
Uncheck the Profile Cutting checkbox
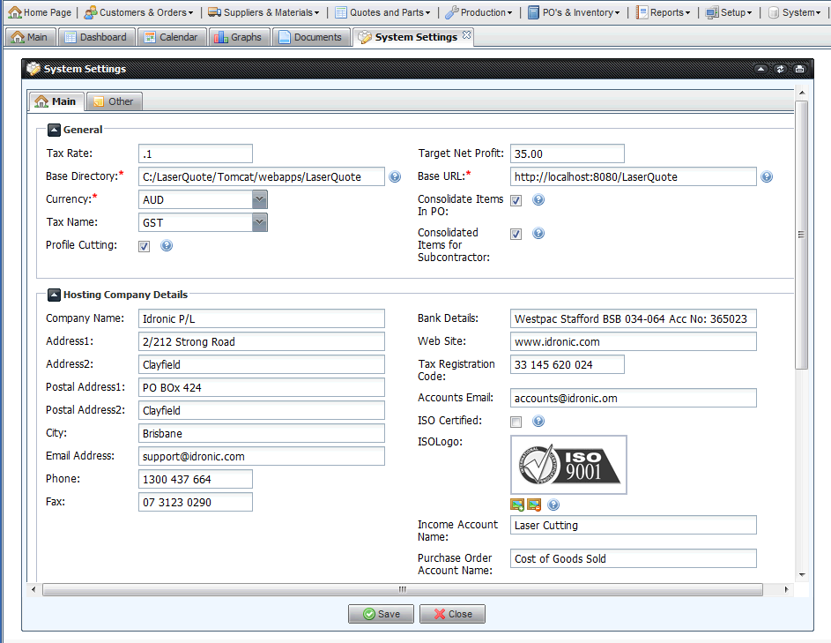145,246
